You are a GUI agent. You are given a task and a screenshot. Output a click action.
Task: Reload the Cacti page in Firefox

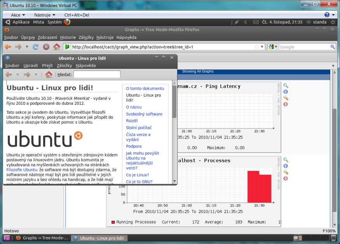[x=36, y=47]
